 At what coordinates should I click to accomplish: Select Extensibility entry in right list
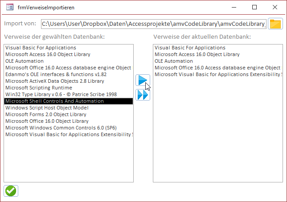(217, 74)
